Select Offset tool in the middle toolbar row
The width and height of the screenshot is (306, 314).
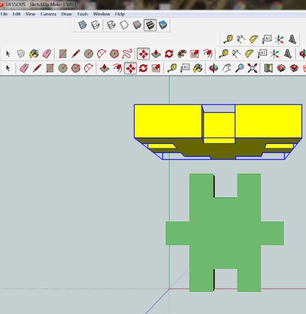click(208, 54)
